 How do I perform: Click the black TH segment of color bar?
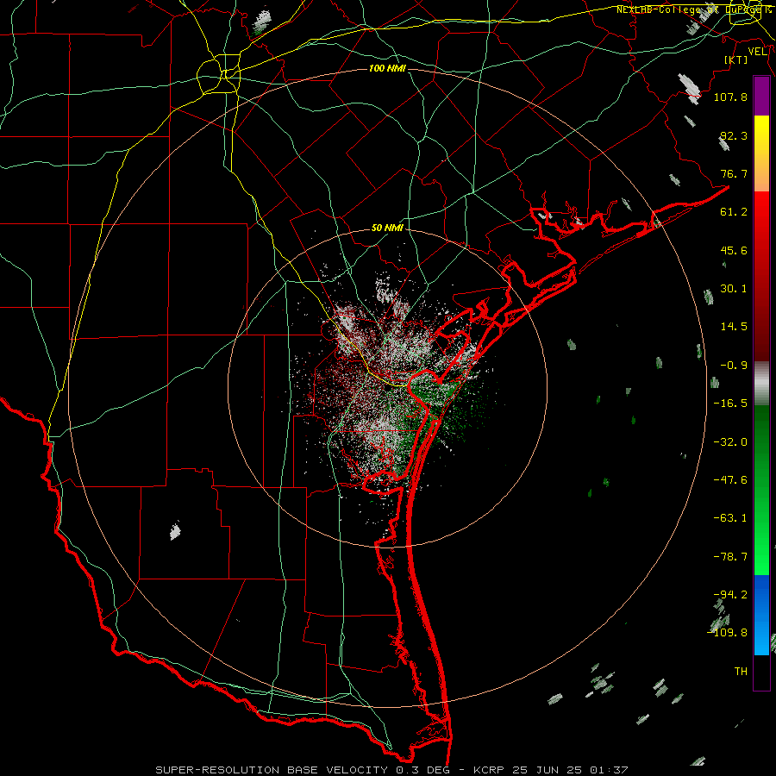[761, 672]
